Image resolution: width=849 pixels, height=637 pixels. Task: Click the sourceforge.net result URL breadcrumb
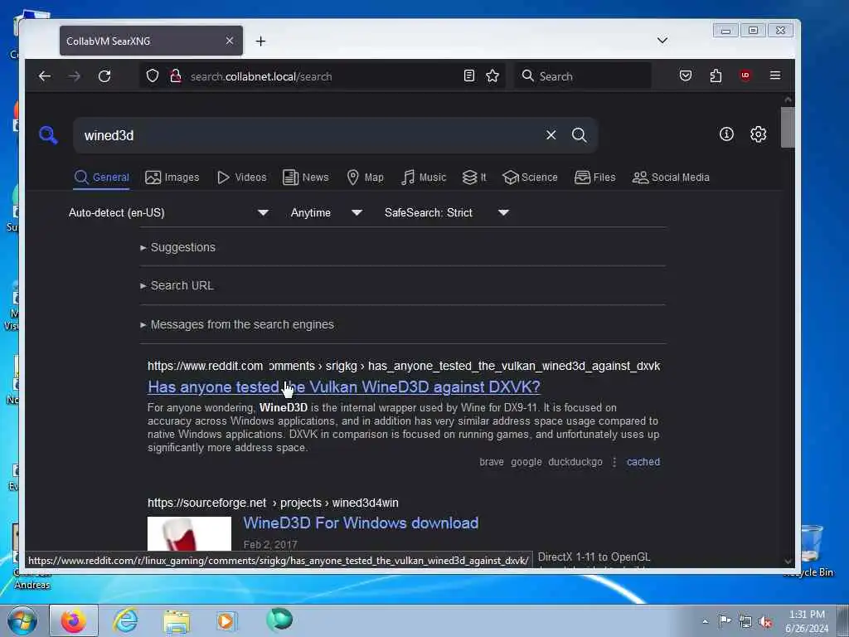tap(273, 503)
